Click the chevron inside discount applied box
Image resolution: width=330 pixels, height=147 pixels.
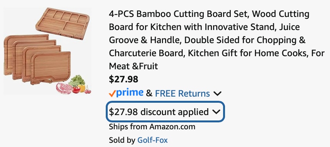216,112
